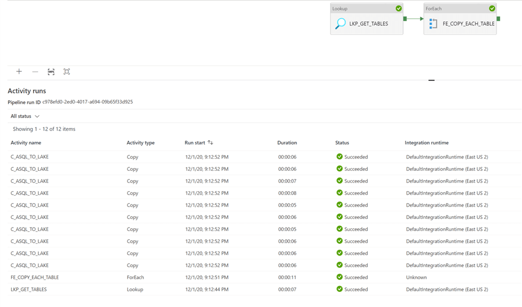The image size is (522, 307).
Task: Click the zoom in plus icon
Action: 19,72
